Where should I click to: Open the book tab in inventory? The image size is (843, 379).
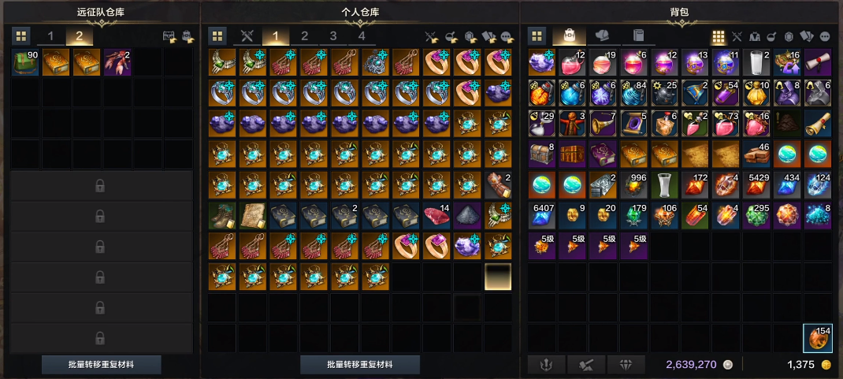coord(639,36)
